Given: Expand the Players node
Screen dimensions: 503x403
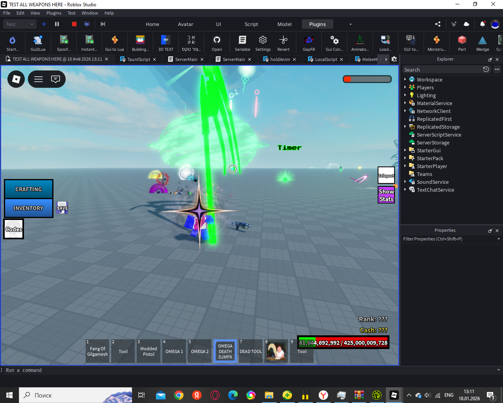Looking at the screenshot, I should tap(405, 87).
